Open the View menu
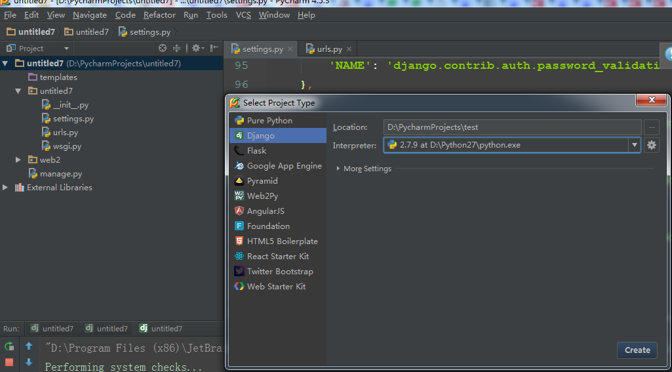The width and height of the screenshot is (672, 372). 56,15
